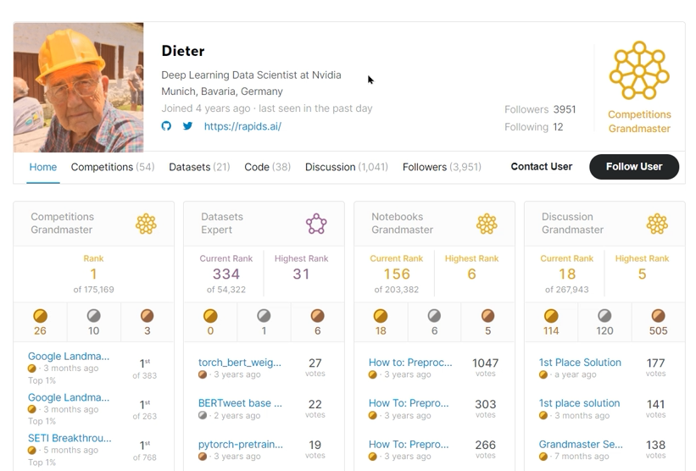Click the Discussion Grandmaster tier icon
The height and width of the screenshot is (471, 696).
pyautogui.click(x=657, y=224)
